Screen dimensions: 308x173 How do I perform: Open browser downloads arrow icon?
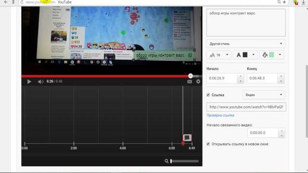click(x=303, y=2)
